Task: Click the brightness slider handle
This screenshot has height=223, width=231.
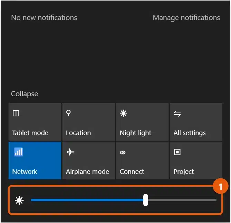Action: [146, 200]
